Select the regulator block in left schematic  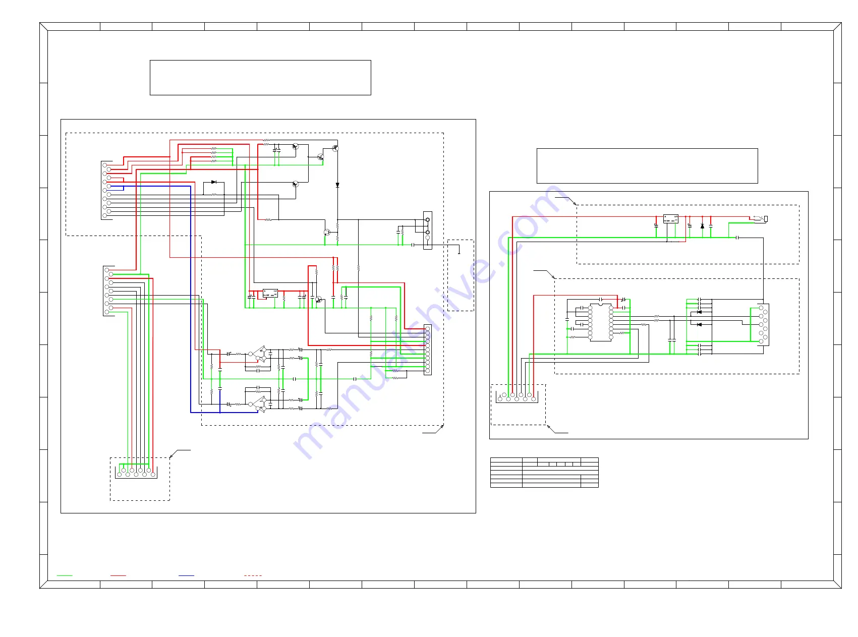click(x=270, y=293)
